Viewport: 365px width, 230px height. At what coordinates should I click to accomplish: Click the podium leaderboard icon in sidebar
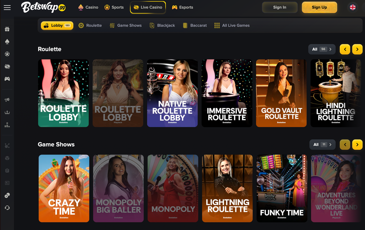click(7, 125)
